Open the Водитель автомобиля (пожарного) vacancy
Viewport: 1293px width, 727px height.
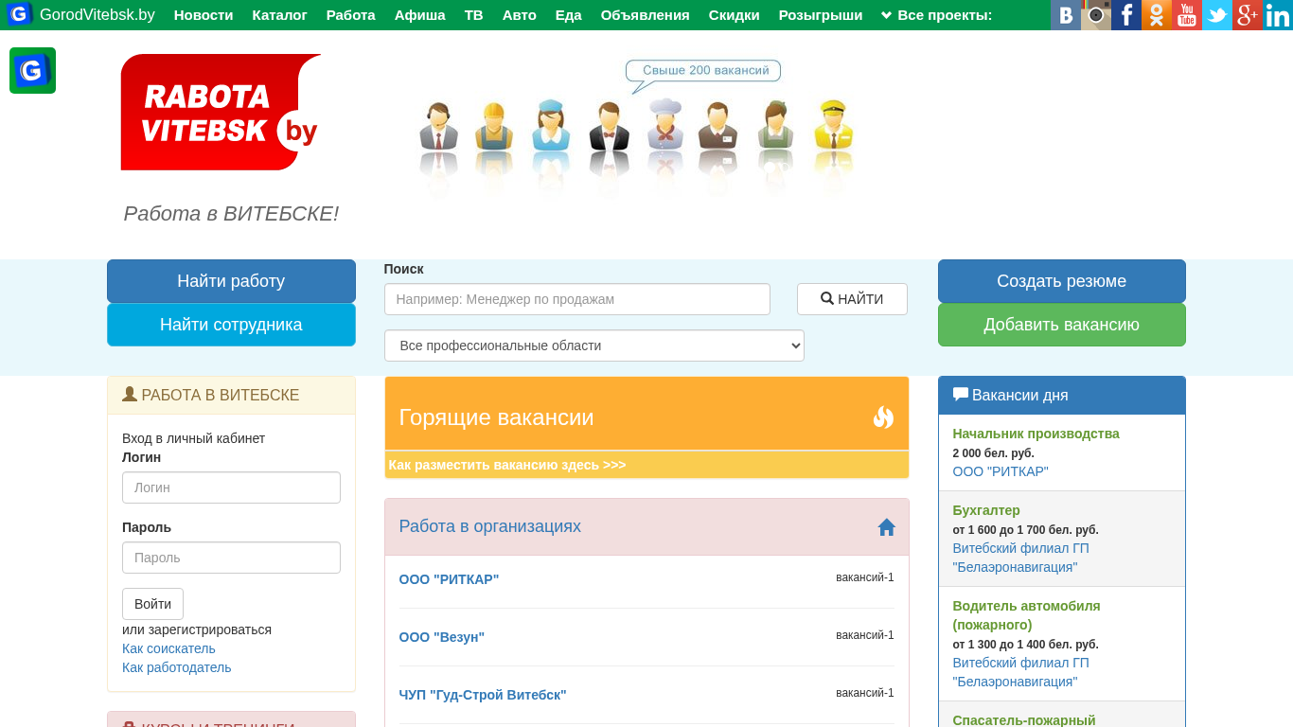coord(1027,615)
